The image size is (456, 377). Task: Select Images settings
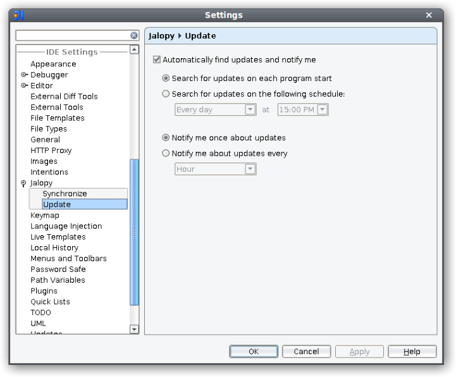44,161
